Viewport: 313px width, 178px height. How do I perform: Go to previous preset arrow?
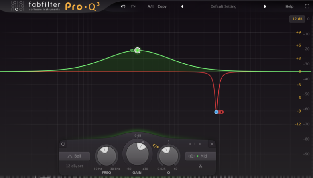point(182,6)
